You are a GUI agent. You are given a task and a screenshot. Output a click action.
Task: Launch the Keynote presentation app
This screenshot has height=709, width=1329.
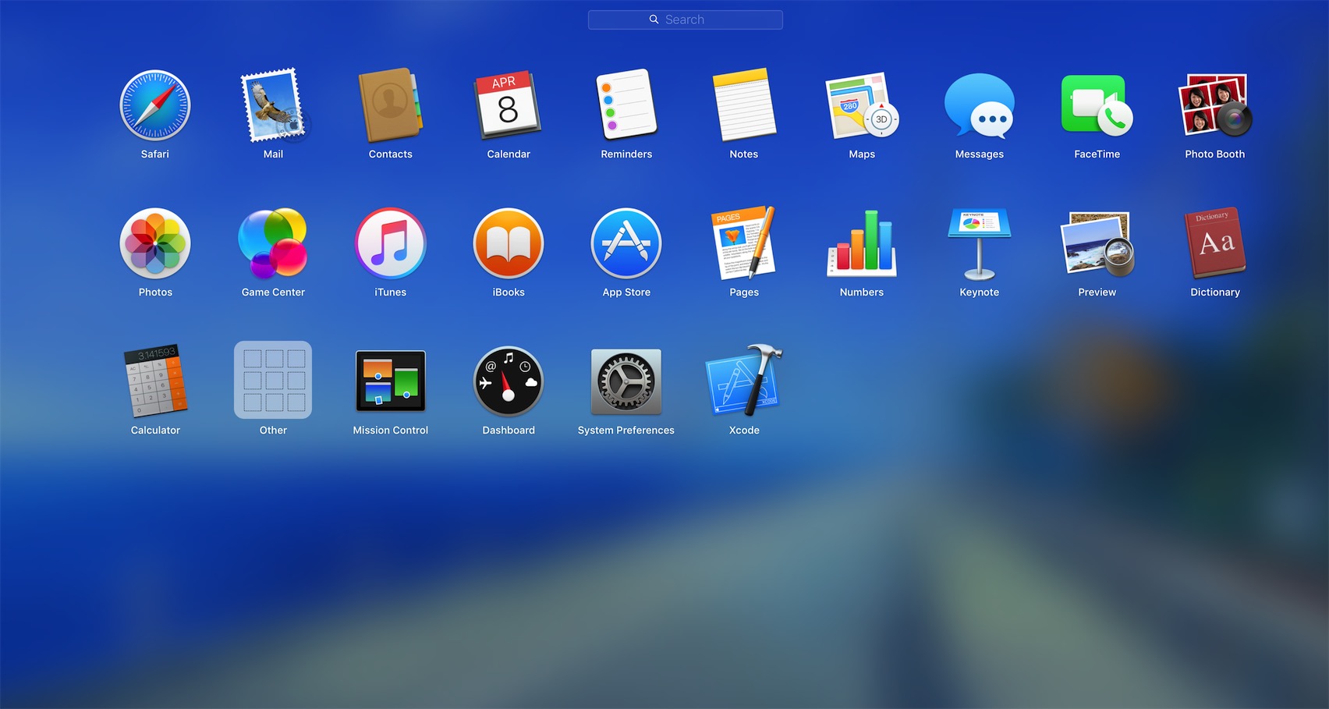coord(979,243)
